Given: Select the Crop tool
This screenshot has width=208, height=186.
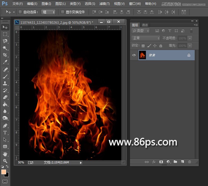Looking at the screenshot, I should coord(5,55).
